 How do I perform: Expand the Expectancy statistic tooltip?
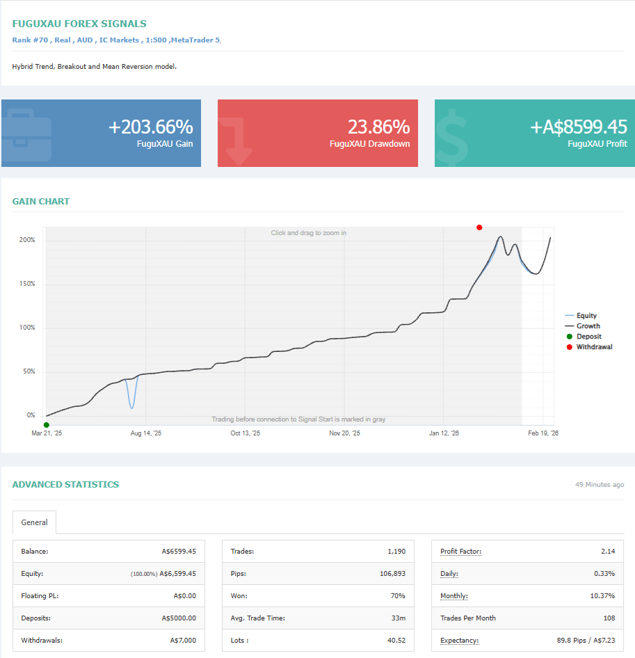(x=461, y=640)
